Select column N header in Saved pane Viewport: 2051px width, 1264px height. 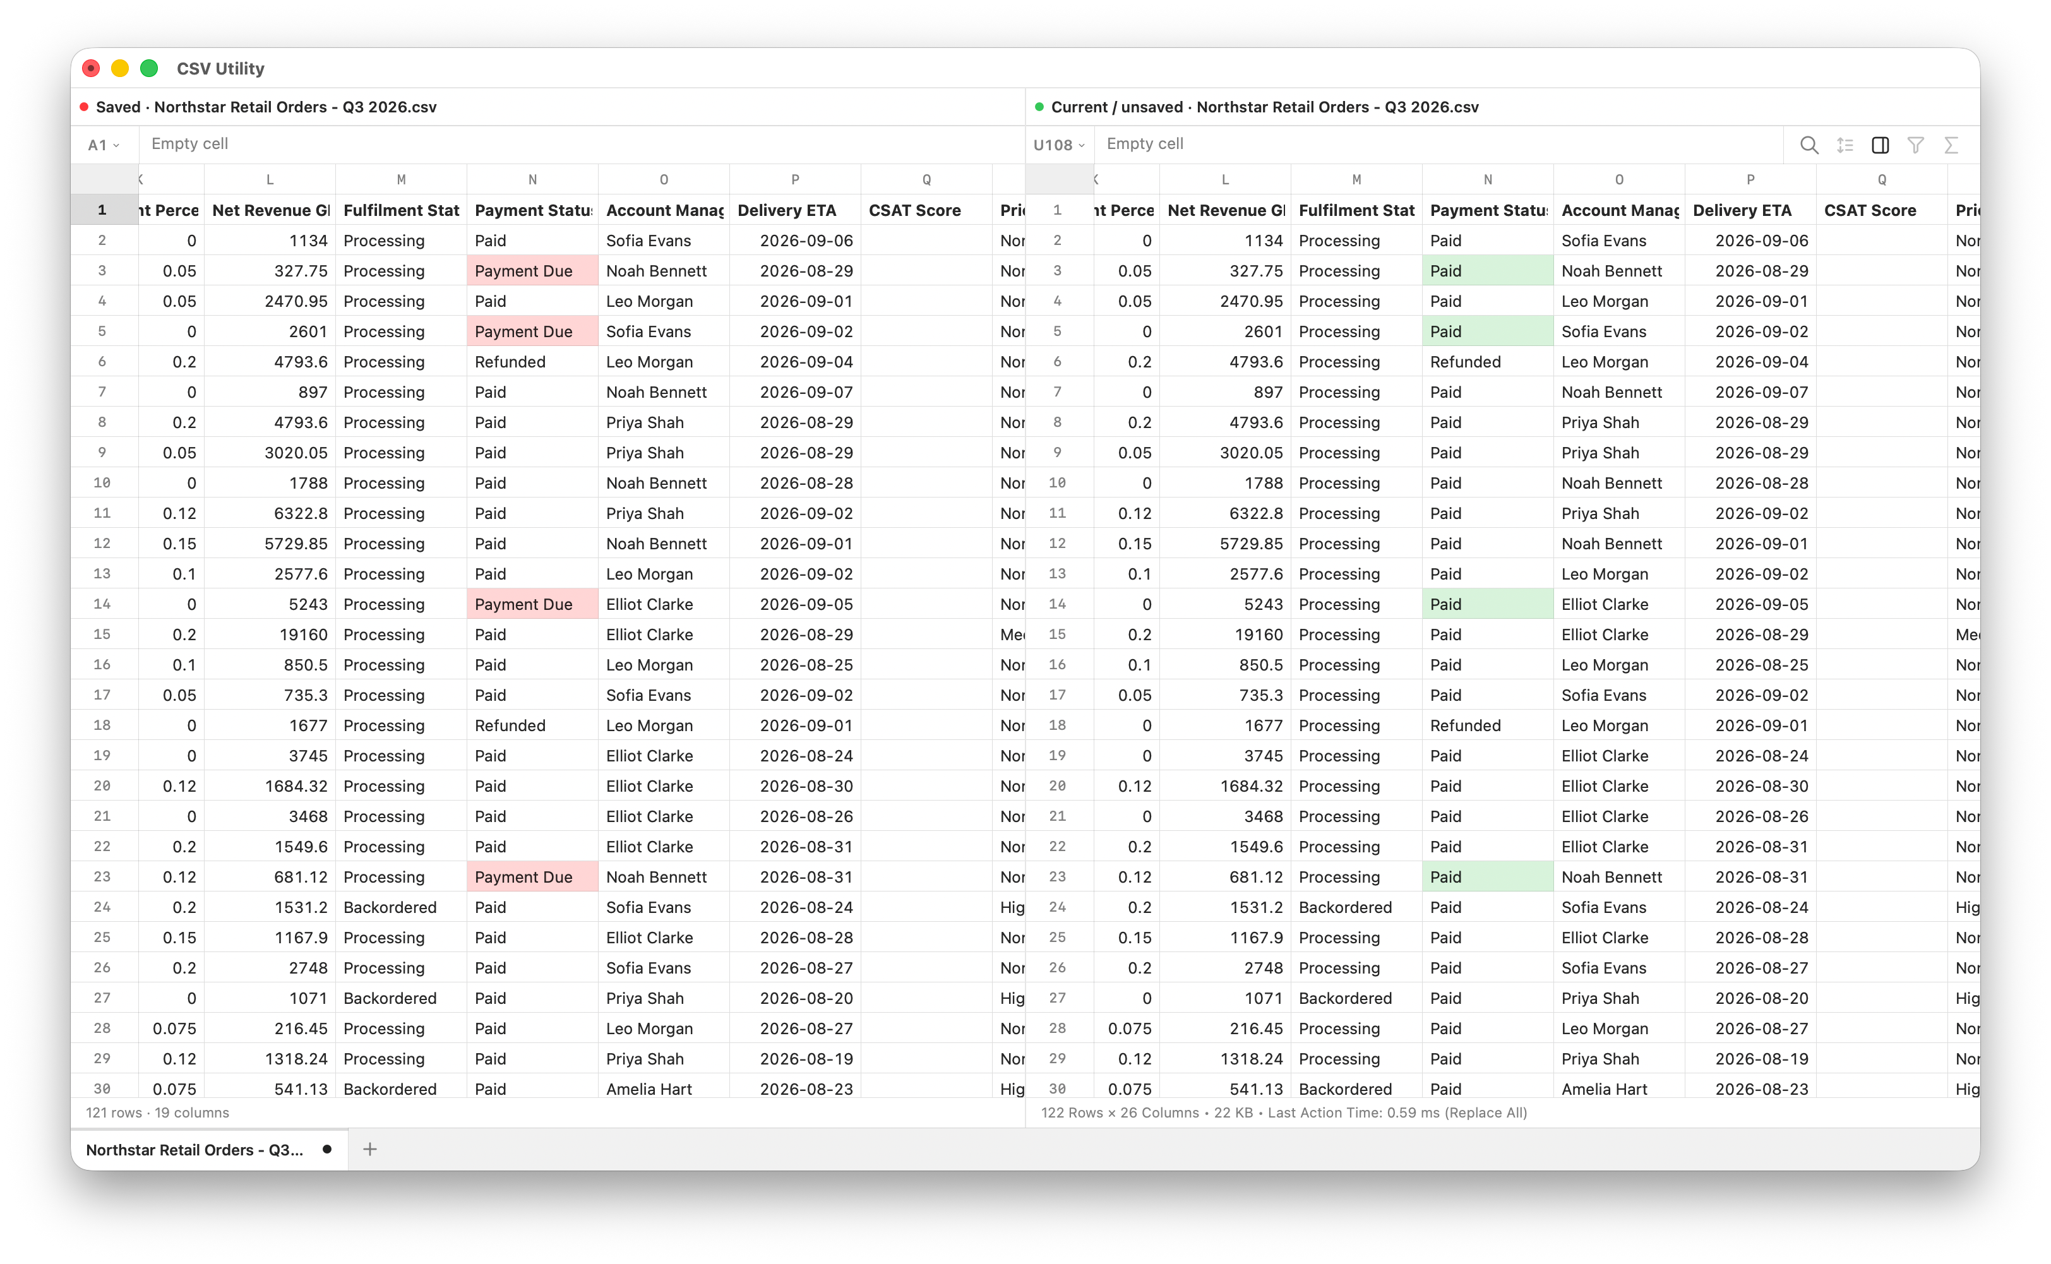[x=532, y=180]
